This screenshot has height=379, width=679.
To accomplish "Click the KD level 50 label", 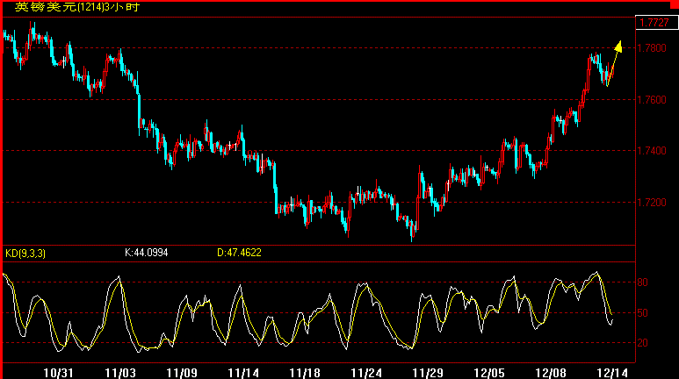I will [x=643, y=313].
